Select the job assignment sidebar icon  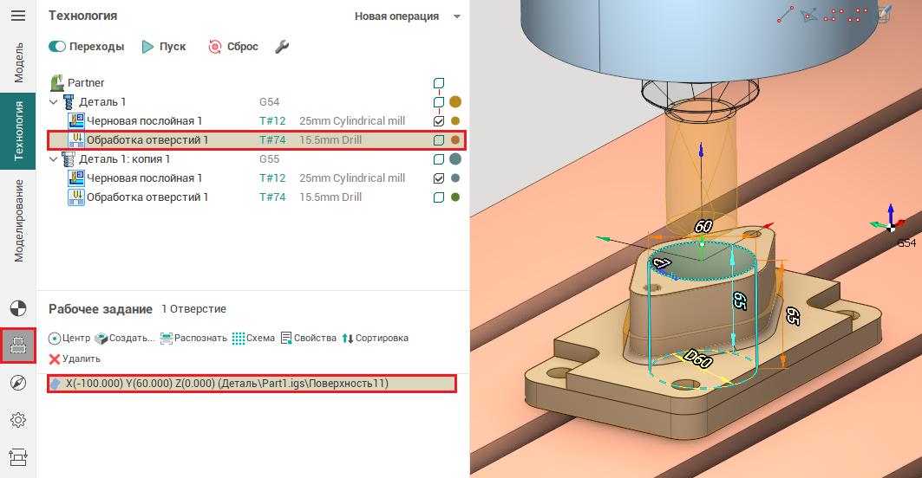point(18,346)
